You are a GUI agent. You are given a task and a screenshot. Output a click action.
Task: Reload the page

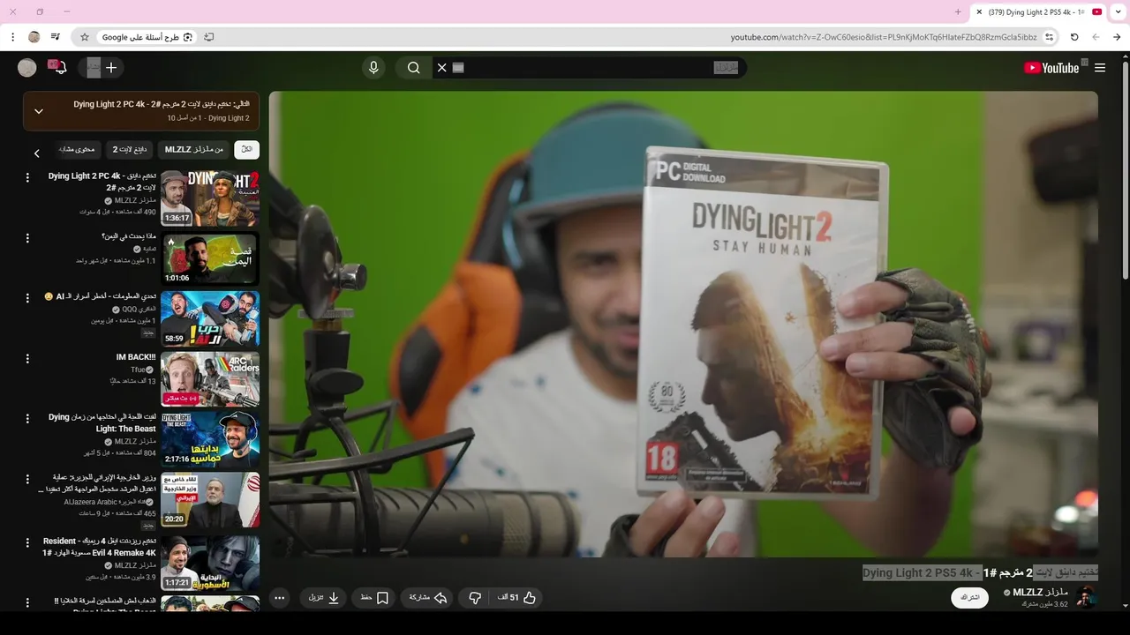click(x=1074, y=37)
